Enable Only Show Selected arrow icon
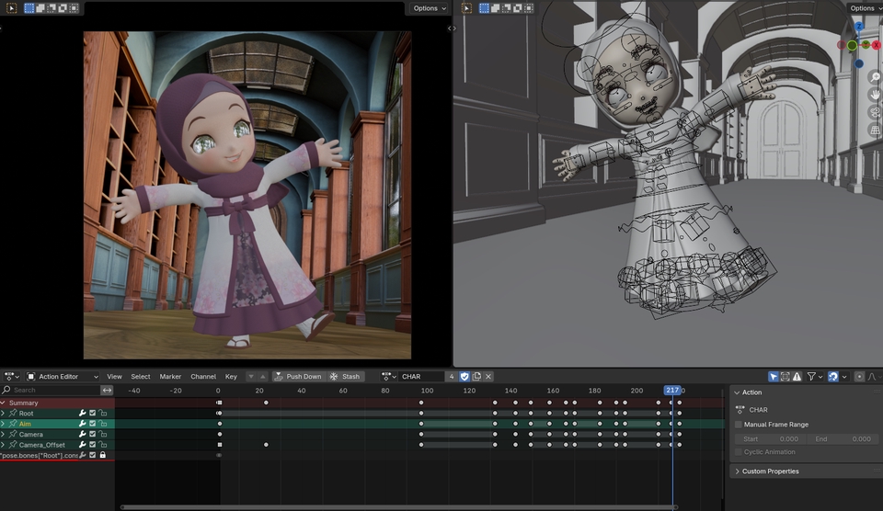 (x=774, y=377)
